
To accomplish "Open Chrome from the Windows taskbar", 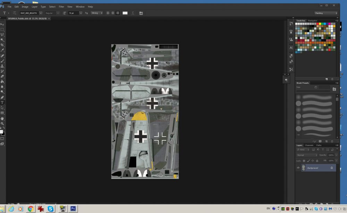I will (31, 209).
